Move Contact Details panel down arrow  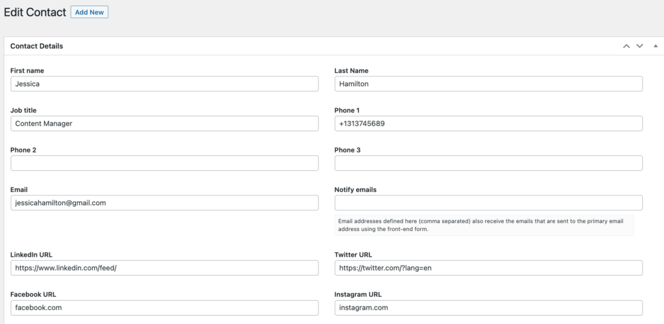(639, 46)
